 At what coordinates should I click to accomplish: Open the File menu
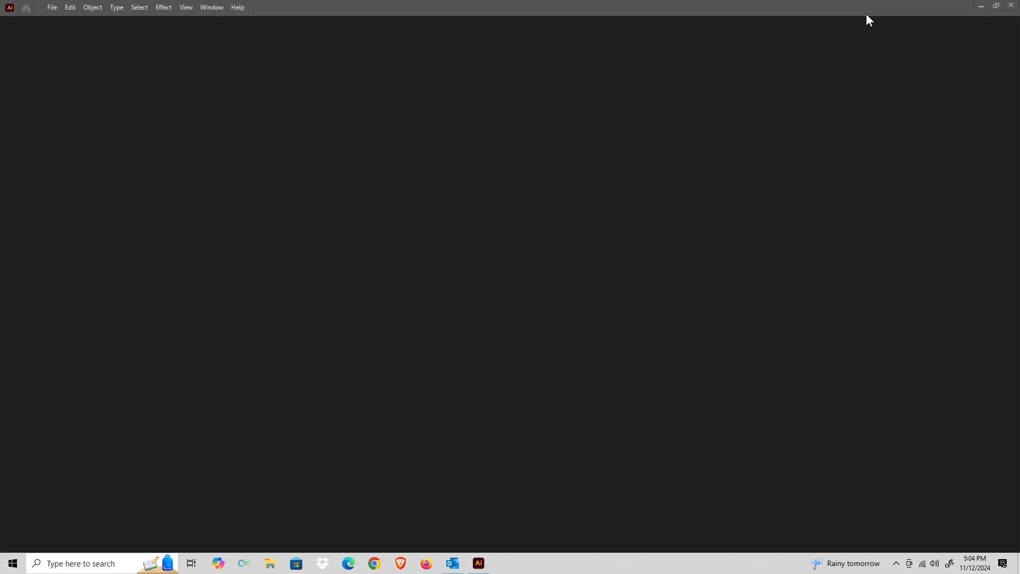point(52,7)
